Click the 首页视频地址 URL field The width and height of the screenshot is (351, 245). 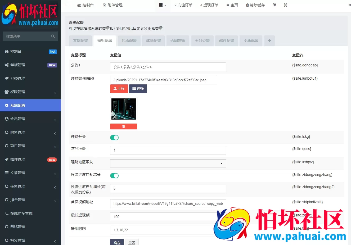click(x=168, y=203)
